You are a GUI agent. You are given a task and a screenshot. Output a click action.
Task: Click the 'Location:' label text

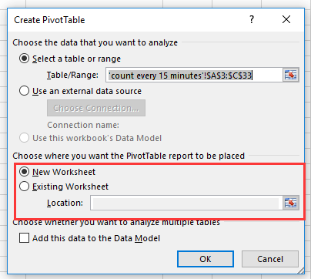pyautogui.click(x=65, y=203)
